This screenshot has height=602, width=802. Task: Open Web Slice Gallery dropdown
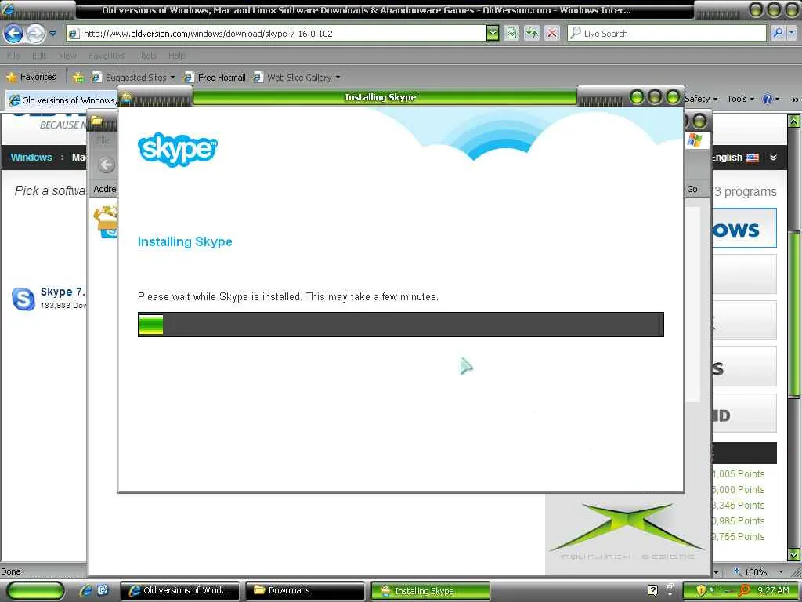click(297, 78)
